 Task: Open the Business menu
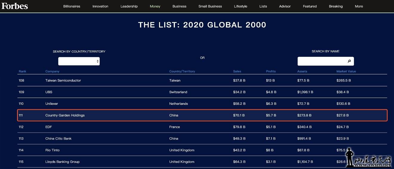coord(179,6)
